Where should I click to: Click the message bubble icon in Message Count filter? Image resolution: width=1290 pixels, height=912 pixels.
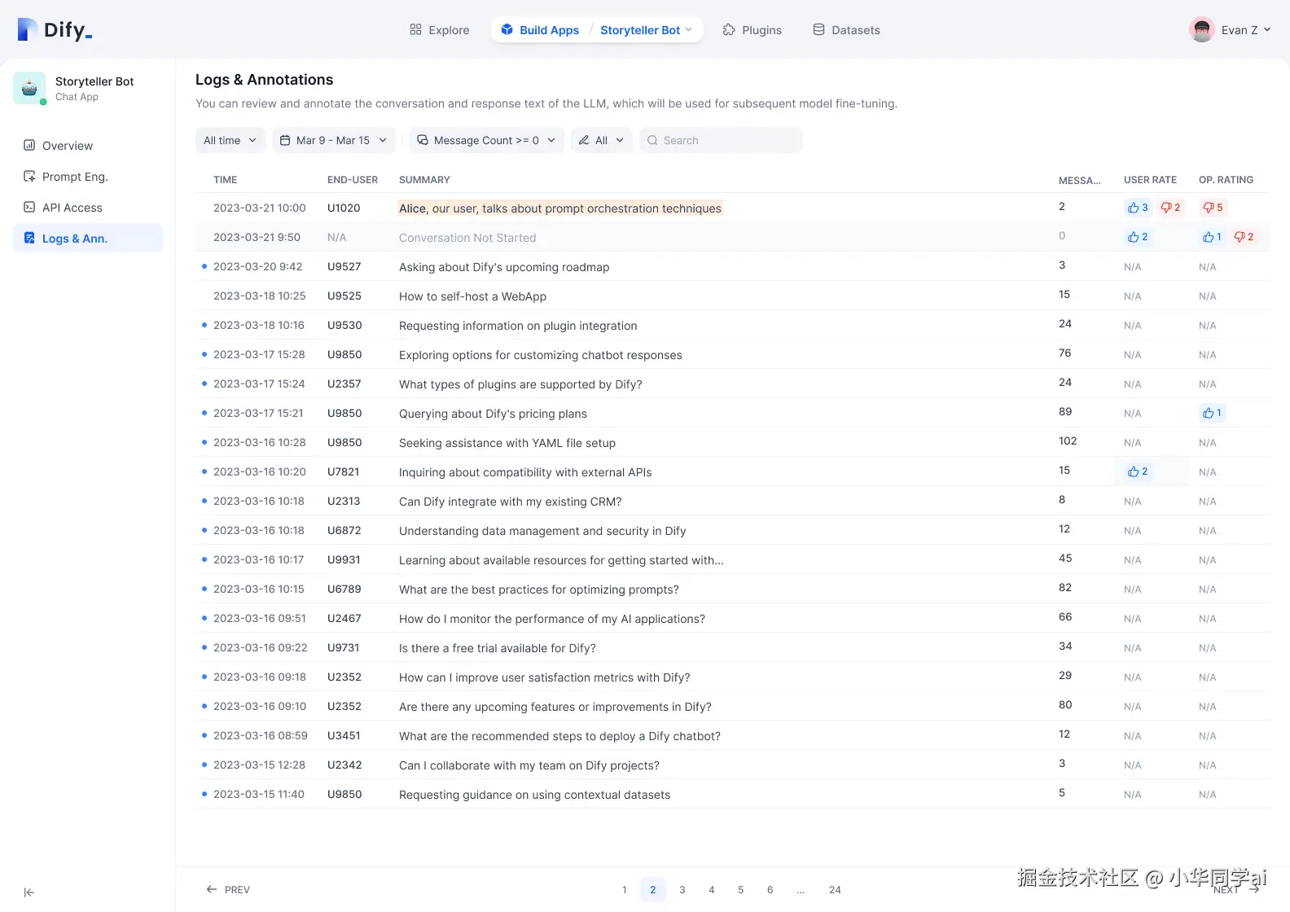tap(423, 140)
